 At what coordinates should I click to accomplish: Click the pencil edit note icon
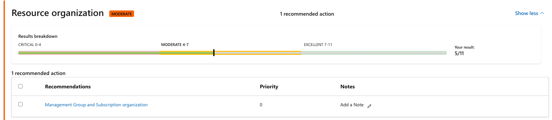click(369, 106)
